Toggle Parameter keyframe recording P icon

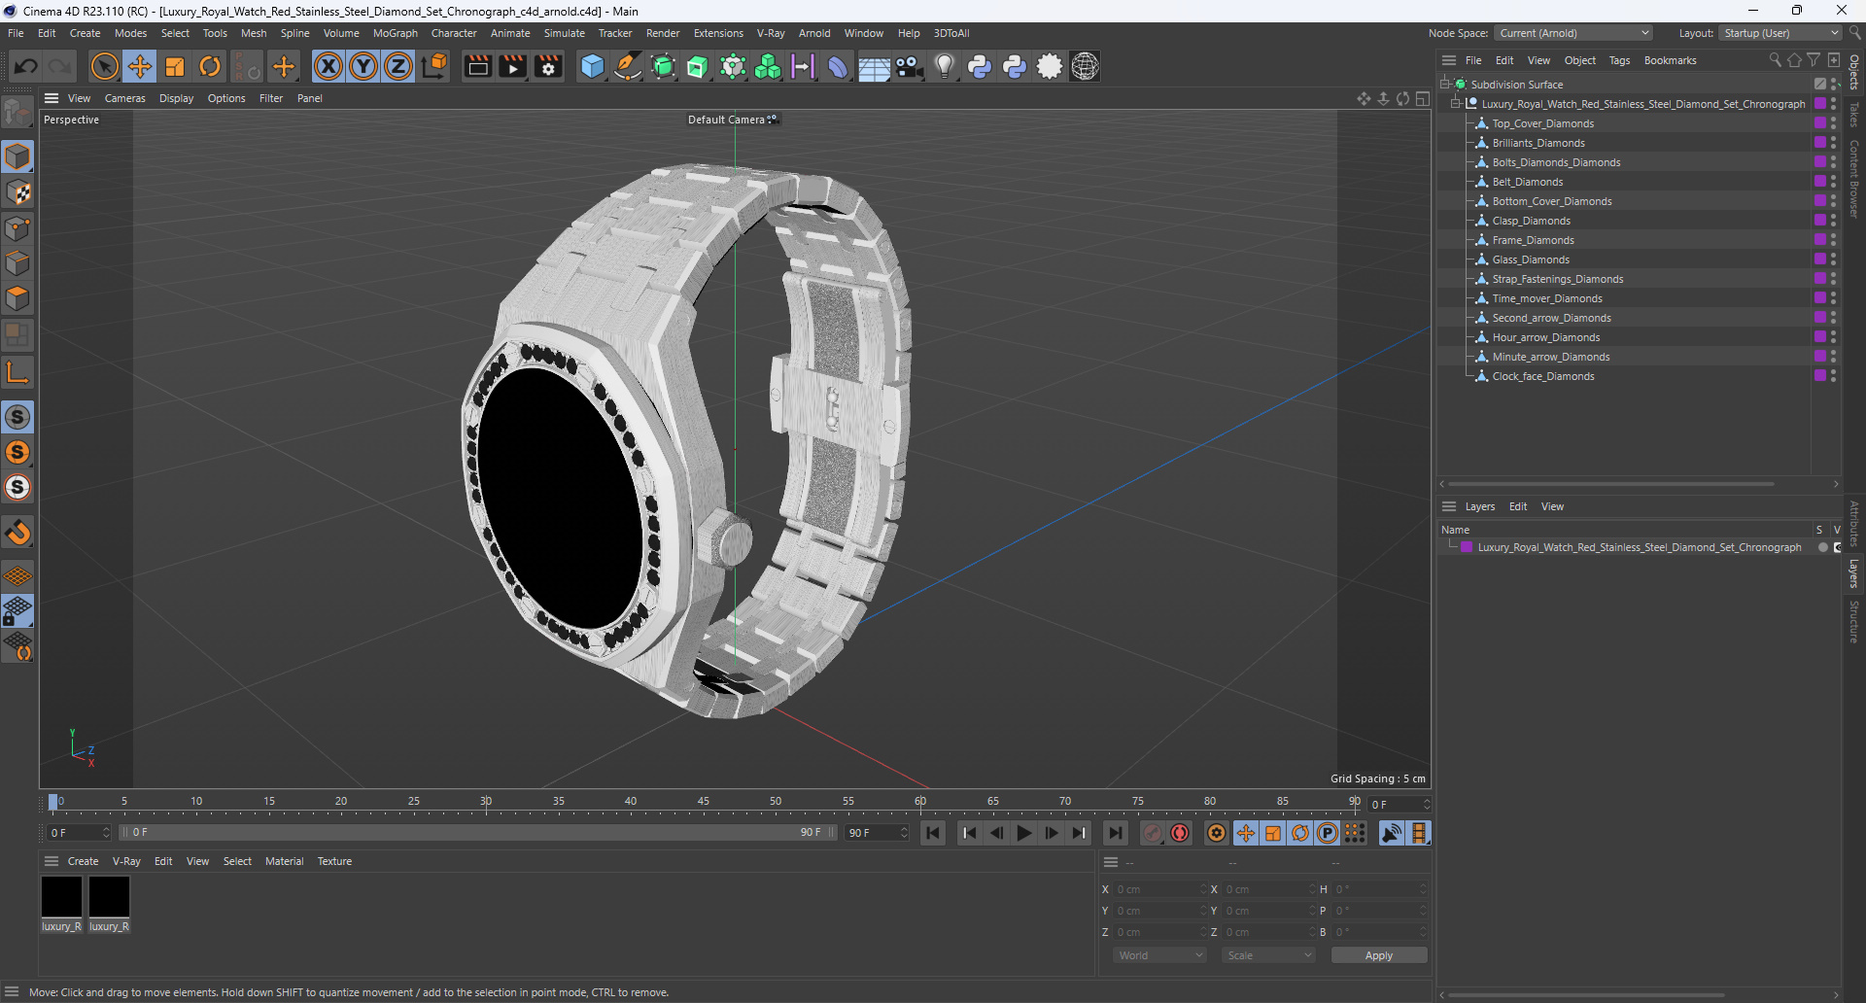(x=1328, y=833)
